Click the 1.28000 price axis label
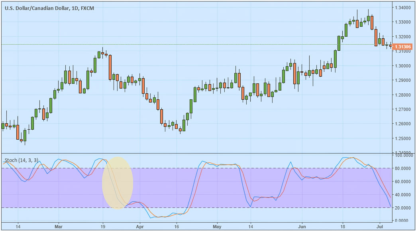Image resolution: width=416 pixels, height=231 pixels. (403, 95)
